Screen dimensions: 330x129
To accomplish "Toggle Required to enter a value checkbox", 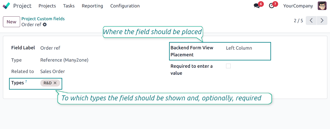I will pyautogui.click(x=228, y=66).
